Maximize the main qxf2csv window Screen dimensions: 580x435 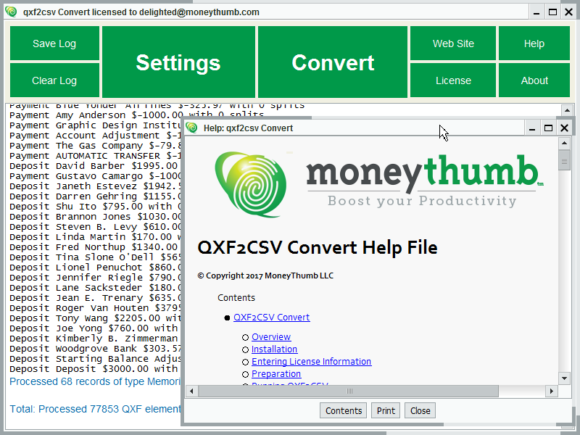coord(552,12)
